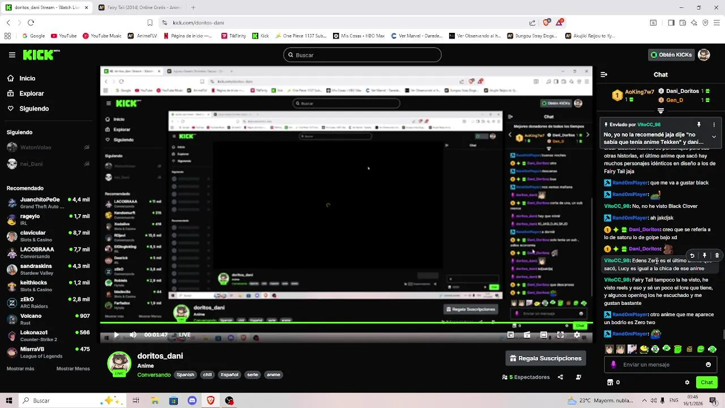Send message with green Chat button
725x408 pixels.
[x=707, y=382]
